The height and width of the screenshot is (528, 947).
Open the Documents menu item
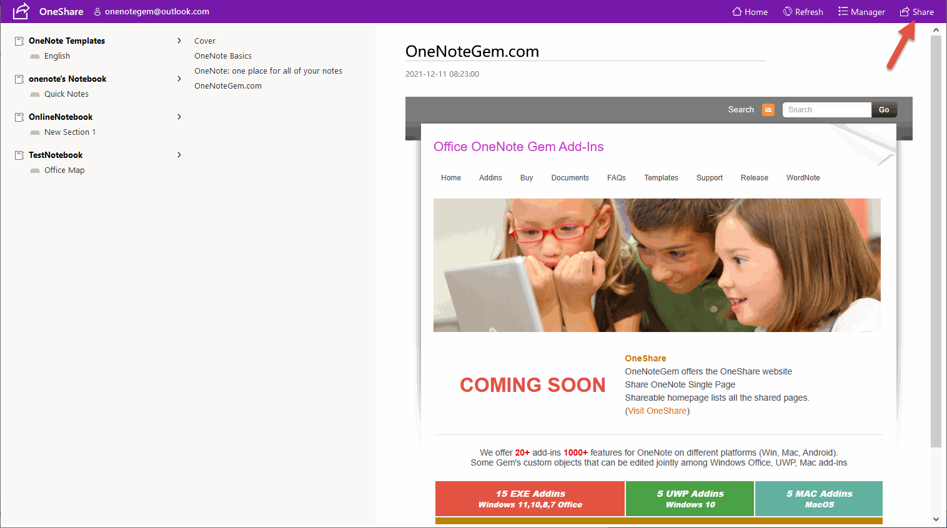pos(570,178)
